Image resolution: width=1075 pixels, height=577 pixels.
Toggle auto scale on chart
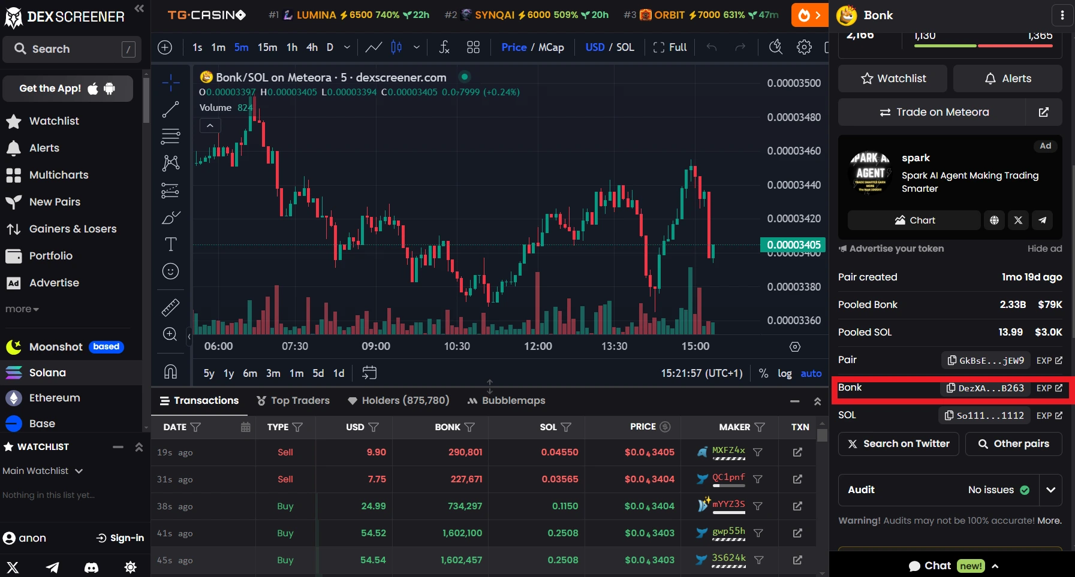tap(811, 373)
